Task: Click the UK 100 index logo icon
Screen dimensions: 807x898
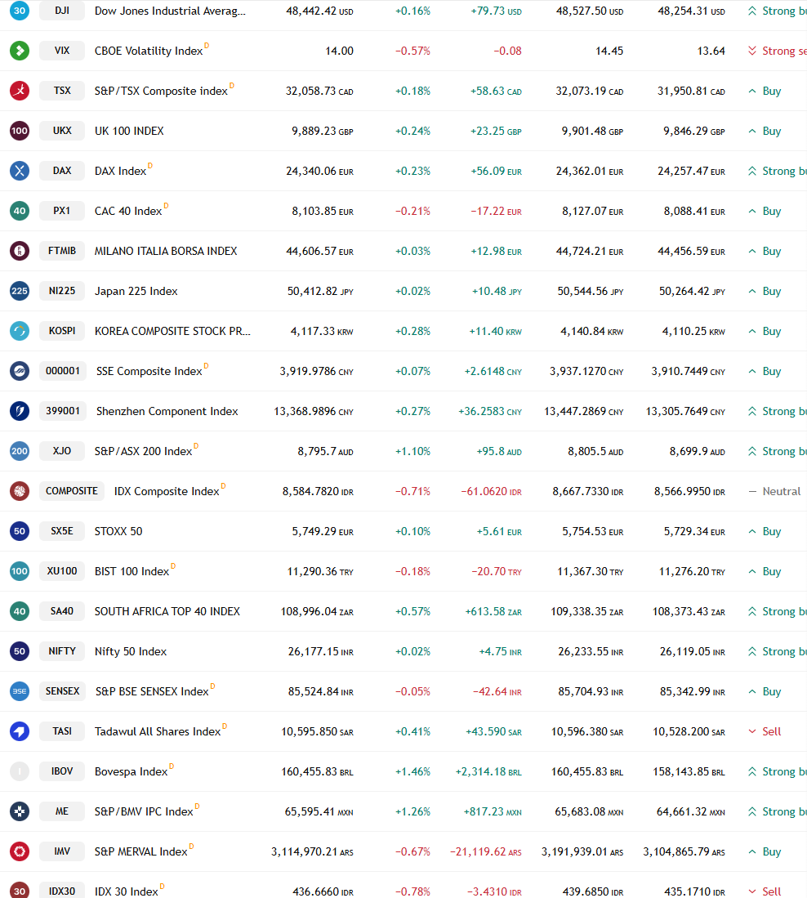Action: click(x=20, y=131)
